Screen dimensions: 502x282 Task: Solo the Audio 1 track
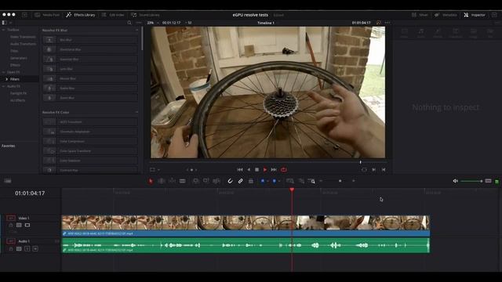pyautogui.click(x=27, y=248)
